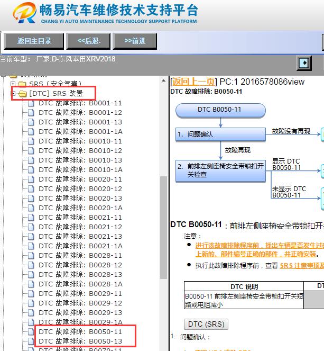Click the DTC (SRS) button
324x351 pixels.
coord(206,324)
